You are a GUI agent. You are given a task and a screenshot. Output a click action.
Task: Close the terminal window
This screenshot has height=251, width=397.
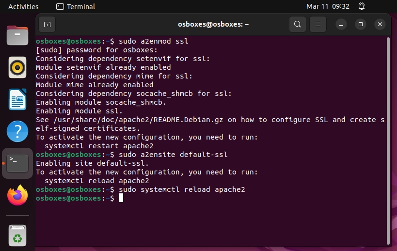[x=380, y=24]
